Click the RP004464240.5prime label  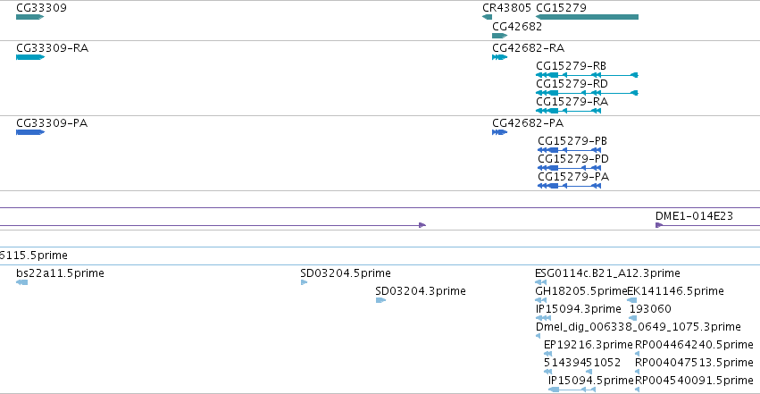click(x=694, y=345)
